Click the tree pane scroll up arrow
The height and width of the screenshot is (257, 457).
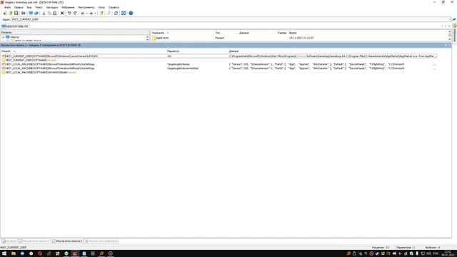pos(147,36)
